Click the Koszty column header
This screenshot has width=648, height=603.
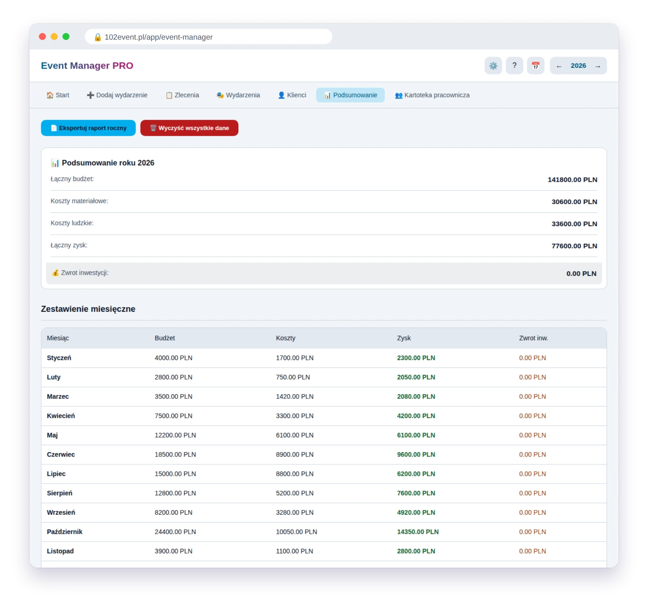[x=286, y=338]
